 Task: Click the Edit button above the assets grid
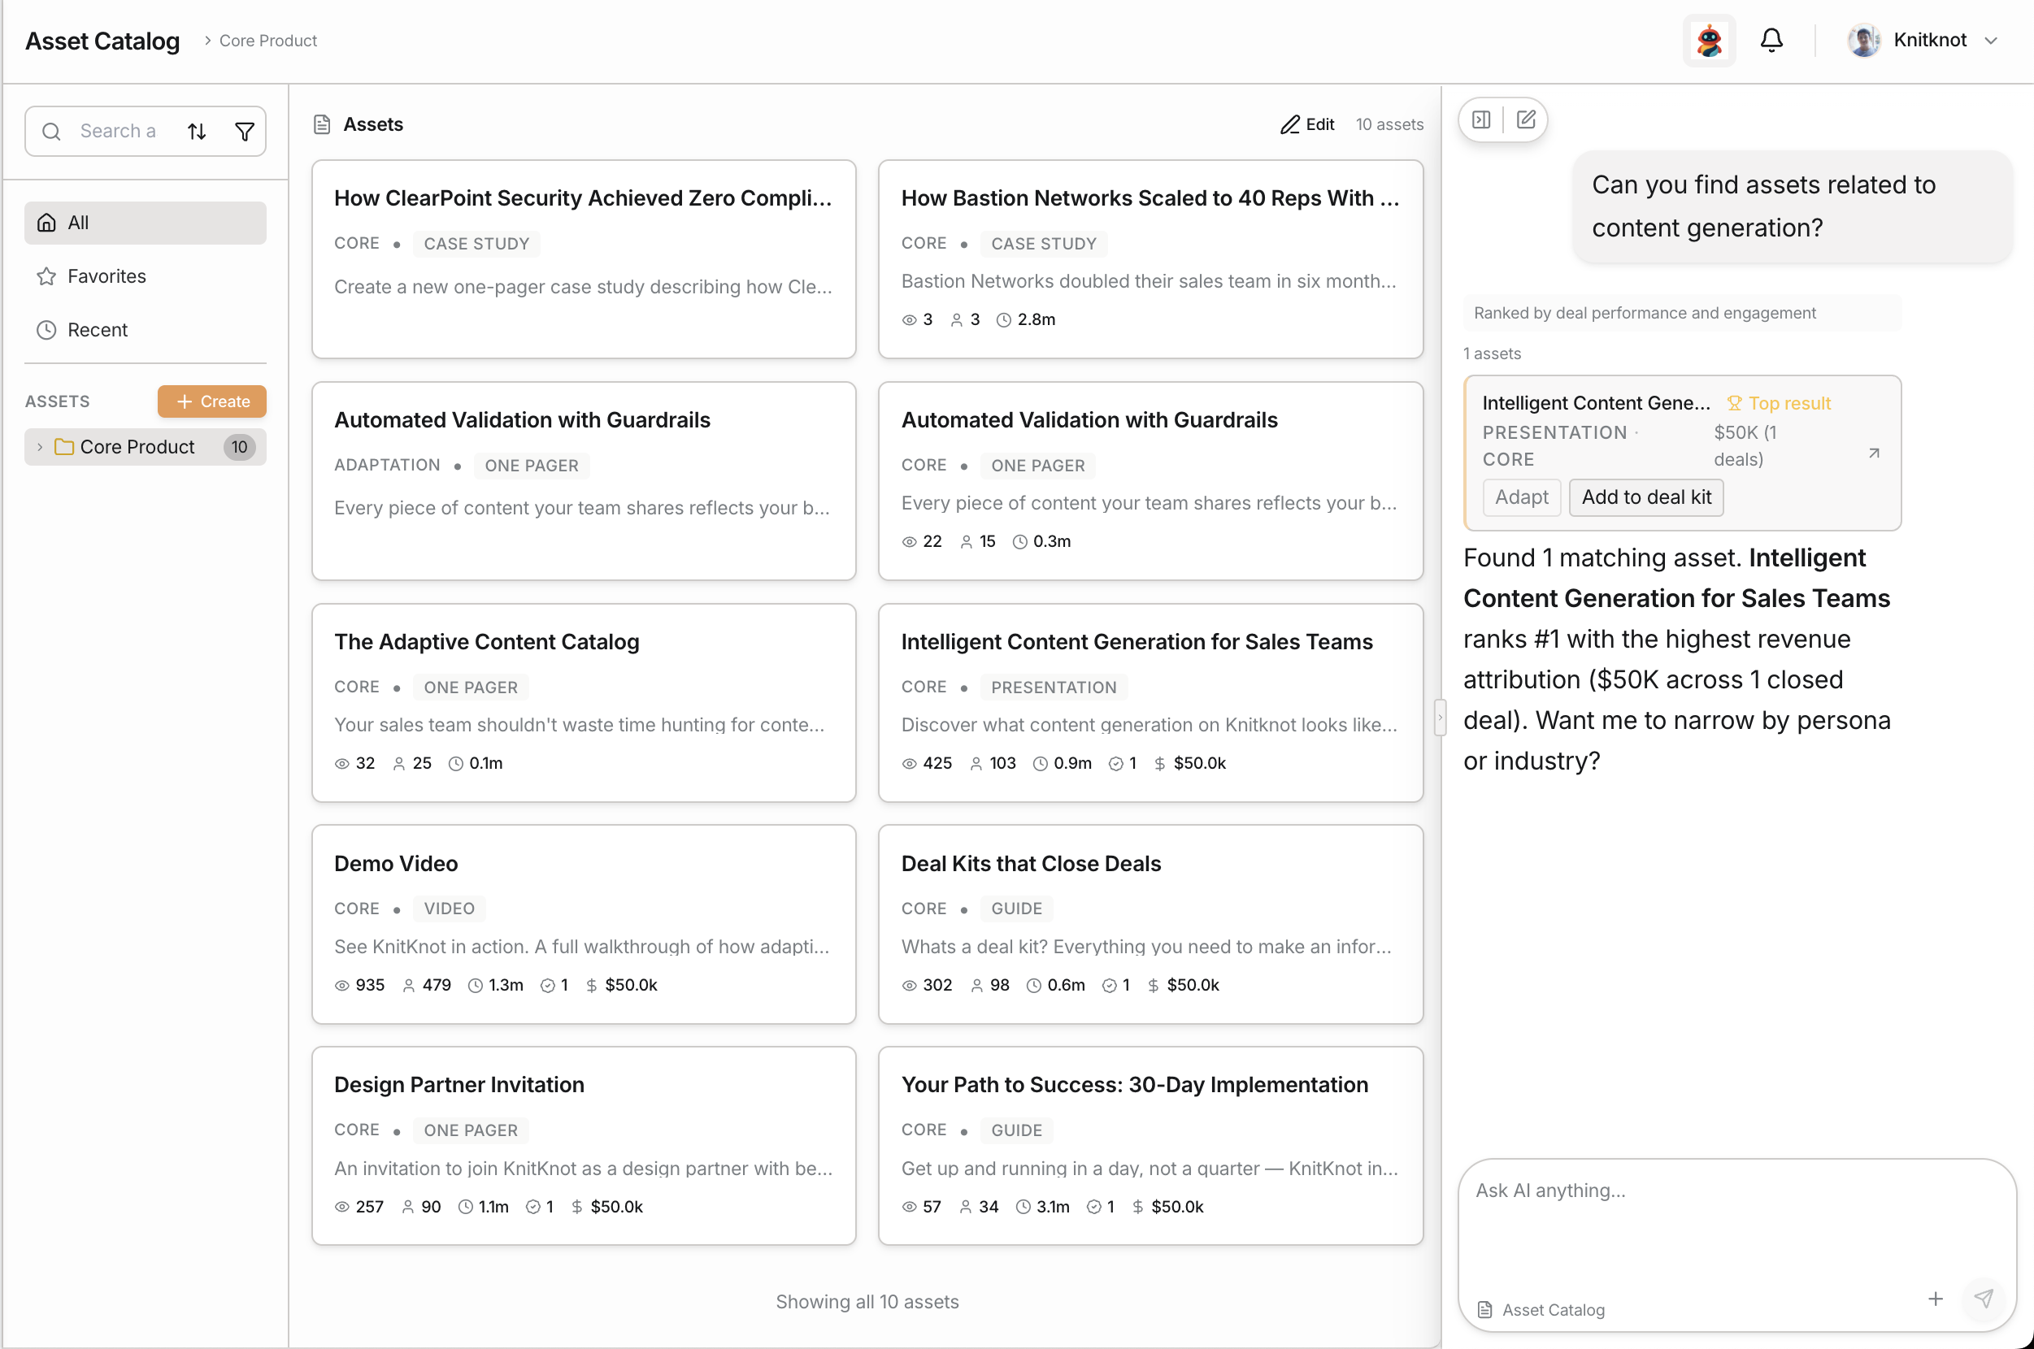tap(1307, 124)
